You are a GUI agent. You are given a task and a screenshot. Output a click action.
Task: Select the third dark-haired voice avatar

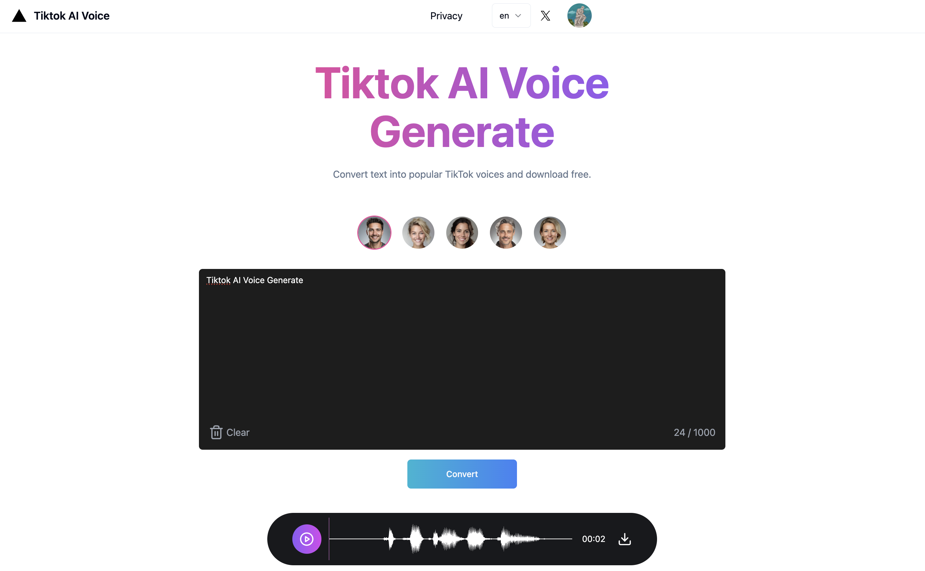(462, 232)
